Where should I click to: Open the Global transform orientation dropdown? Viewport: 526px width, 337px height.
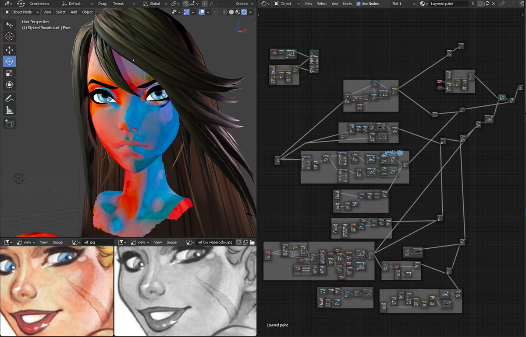pos(155,3)
